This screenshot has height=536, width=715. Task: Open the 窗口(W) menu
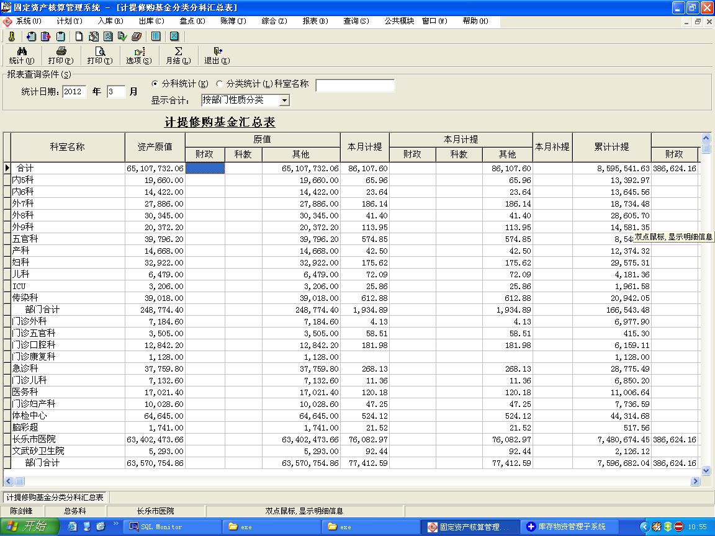point(434,21)
